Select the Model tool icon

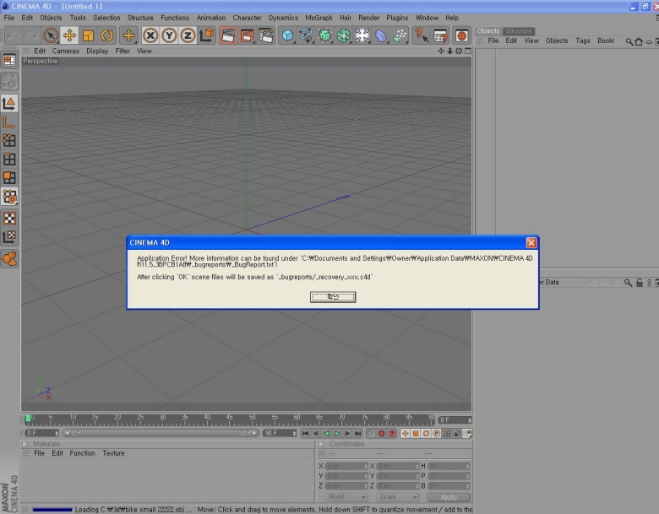point(9,103)
